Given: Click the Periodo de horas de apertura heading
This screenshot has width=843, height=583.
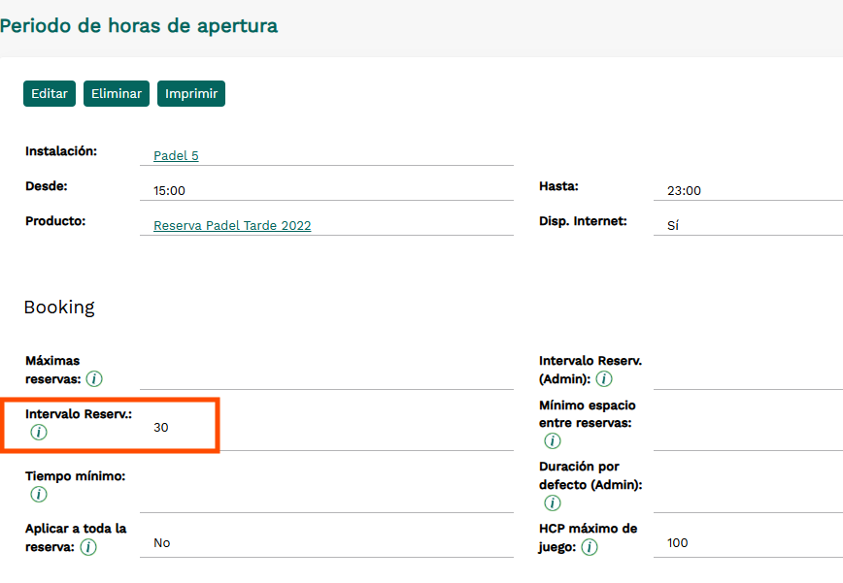Looking at the screenshot, I should [x=139, y=26].
